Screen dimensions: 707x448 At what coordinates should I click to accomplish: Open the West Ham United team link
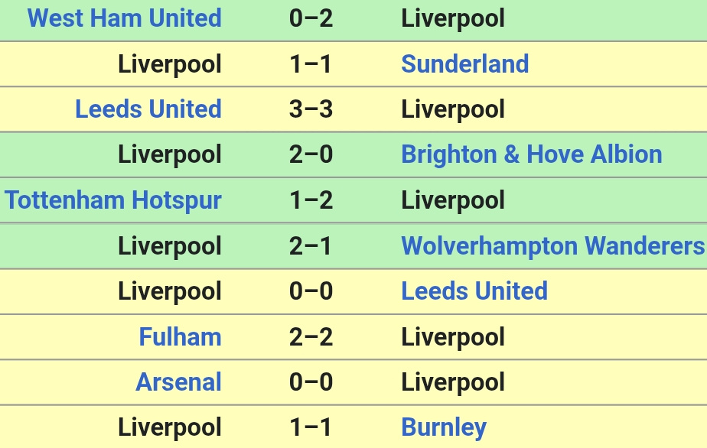tap(125, 18)
